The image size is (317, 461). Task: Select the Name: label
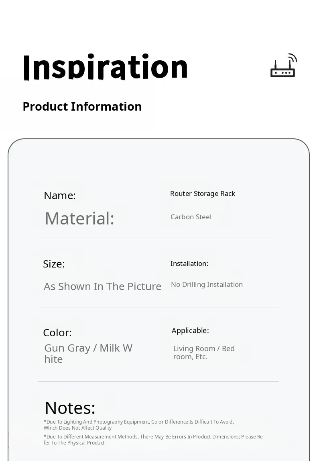(60, 196)
